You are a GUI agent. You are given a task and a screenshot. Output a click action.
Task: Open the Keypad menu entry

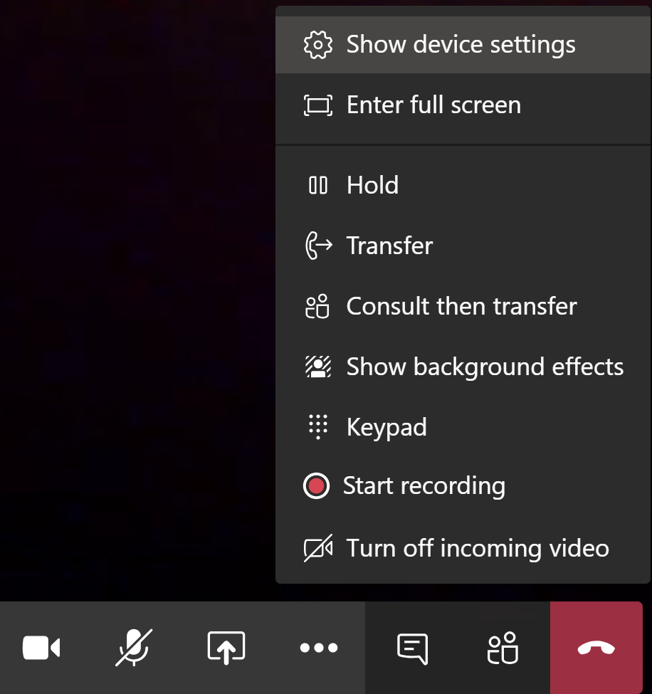click(387, 428)
